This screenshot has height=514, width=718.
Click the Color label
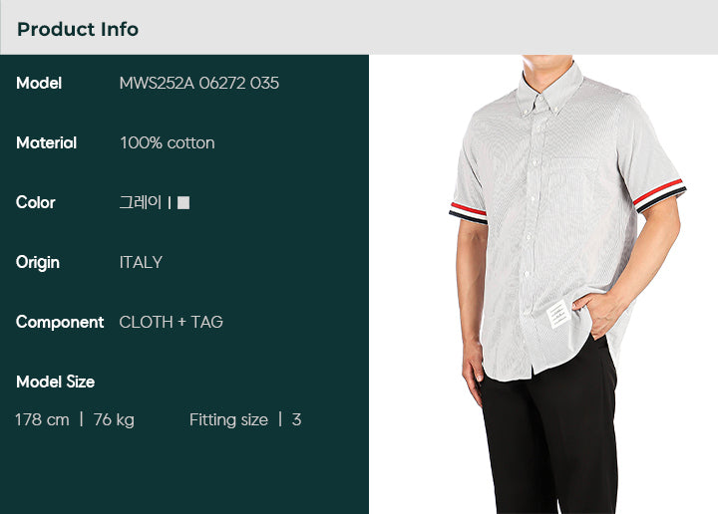[x=35, y=202]
